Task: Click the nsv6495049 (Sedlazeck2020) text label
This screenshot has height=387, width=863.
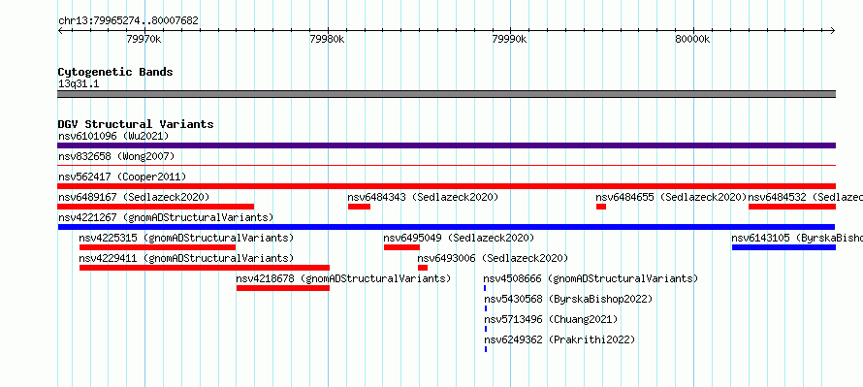Action: click(x=459, y=238)
